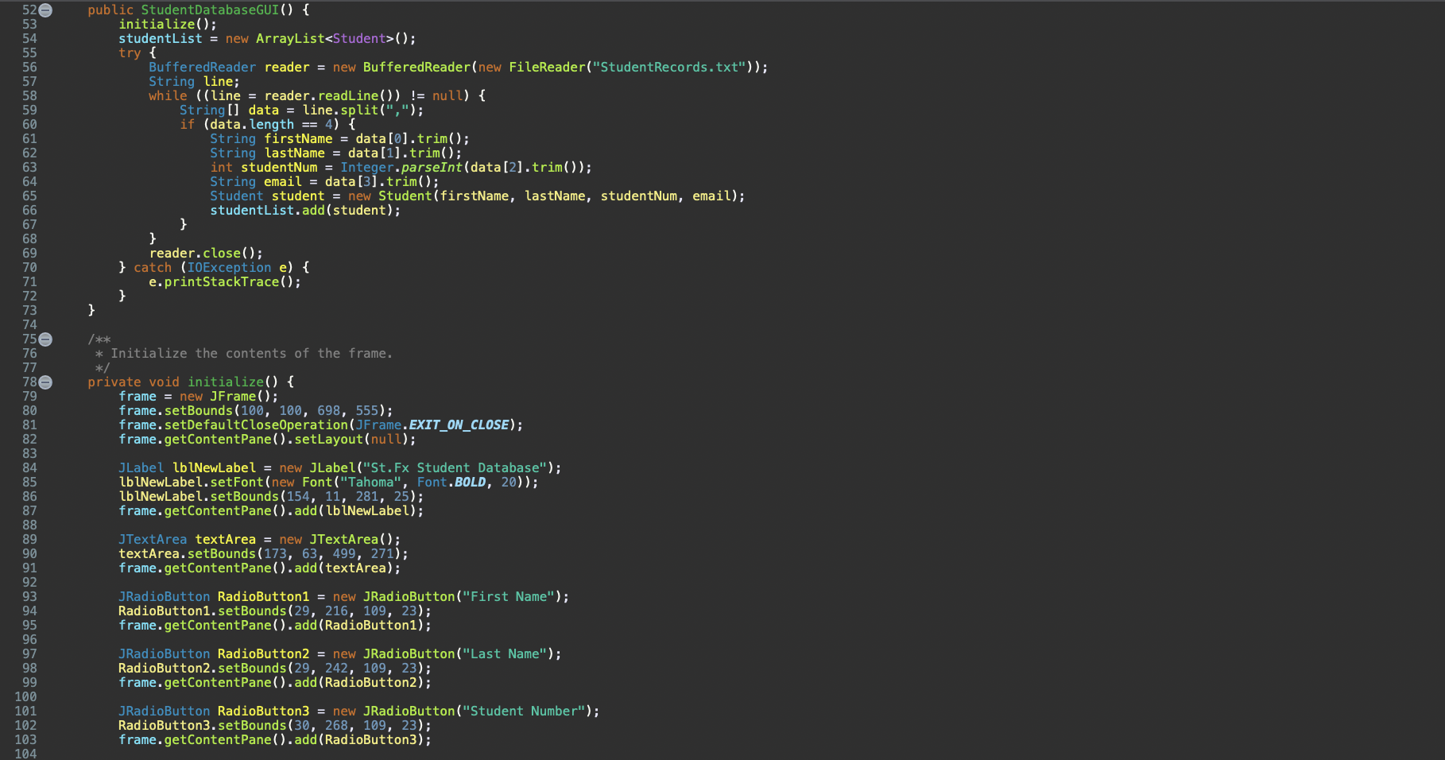Select line number 84 in the gutter

point(29,467)
